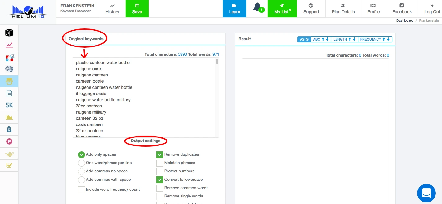Viewport: 442px width, 204px height.
Task: Click the "nalgene water bottle military" line
Action: [x=103, y=100]
